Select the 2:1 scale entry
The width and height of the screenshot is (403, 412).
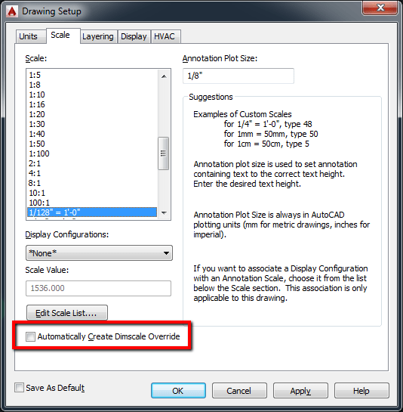(92, 163)
